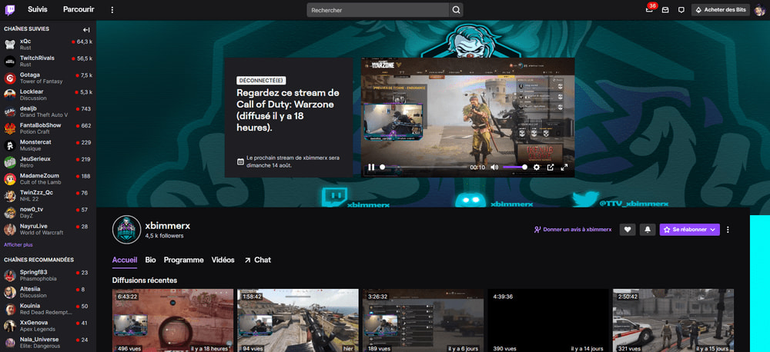Click Acheter des Bits button
This screenshot has width=770, height=352.
coord(721,10)
